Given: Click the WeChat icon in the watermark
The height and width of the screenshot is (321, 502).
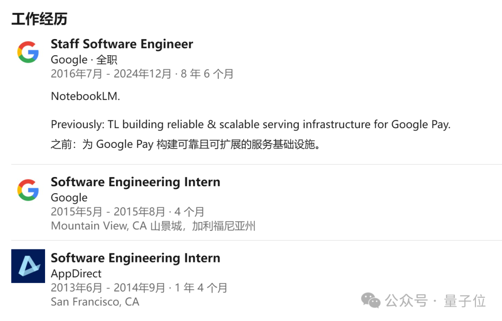Looking at the screenshot, I should pyautogui.click(x=370, y=300).
